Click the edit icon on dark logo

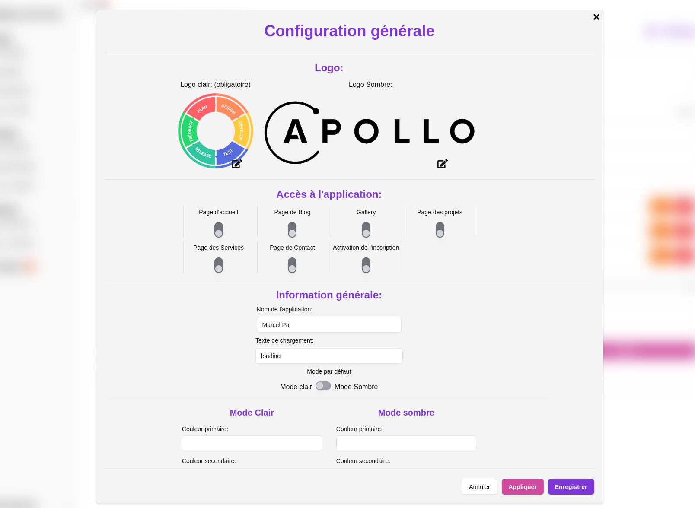(442, 164)
